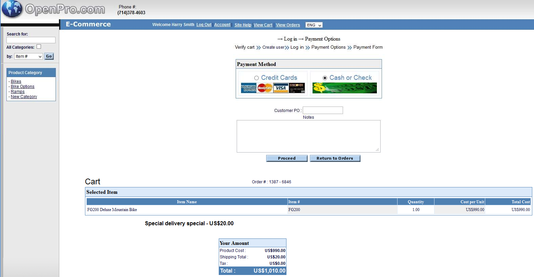Click the cash dollar bill image
This screenshot has height=277, width=534.
(344, 88)
